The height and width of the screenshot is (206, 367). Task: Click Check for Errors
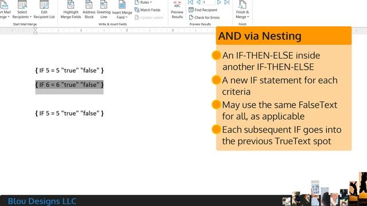click(x=204, y=18)
